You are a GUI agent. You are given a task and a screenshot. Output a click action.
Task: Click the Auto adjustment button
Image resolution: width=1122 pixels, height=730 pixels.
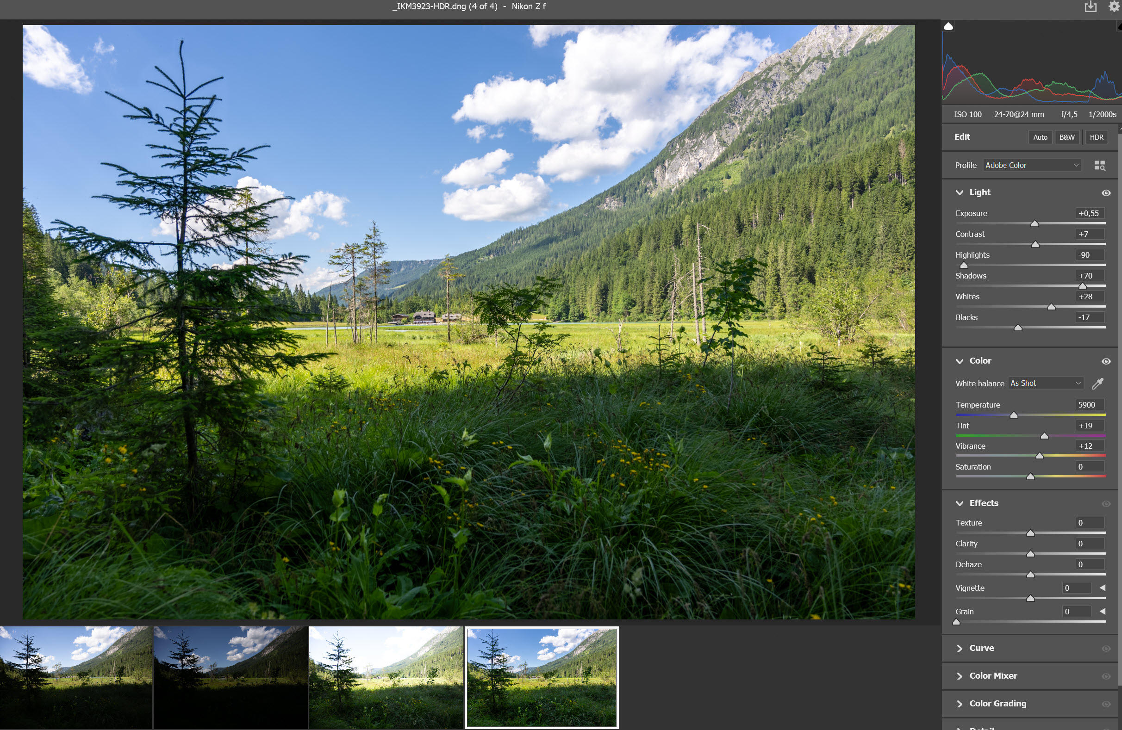1040,137
